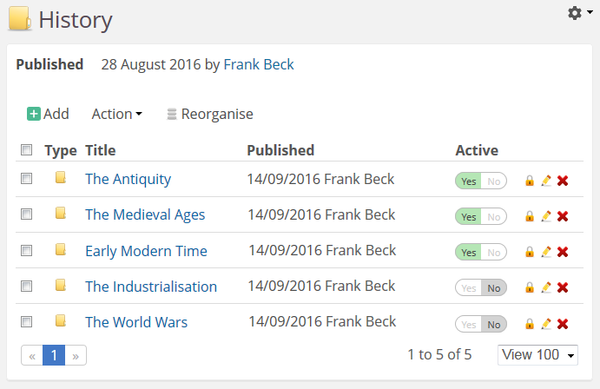This screenshot has height=389, width=600.
Task: Edit The Medieval Ages with pencil icon
Action: 546,216
